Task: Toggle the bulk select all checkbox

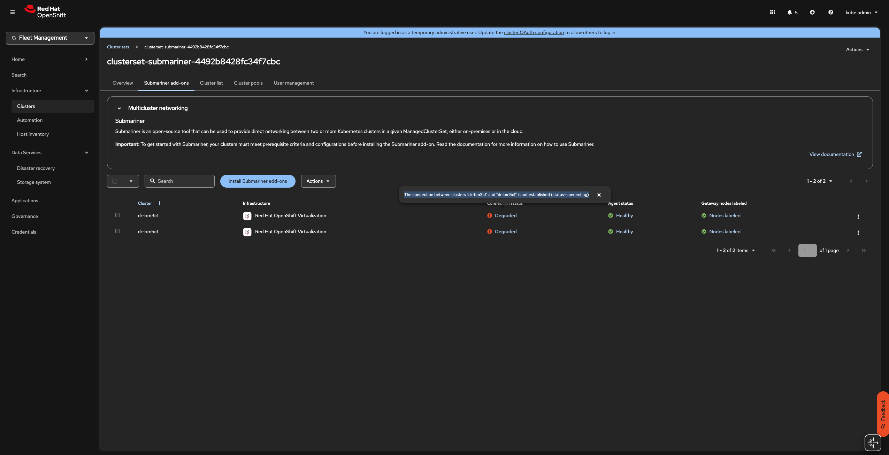Action: point(115,181)
